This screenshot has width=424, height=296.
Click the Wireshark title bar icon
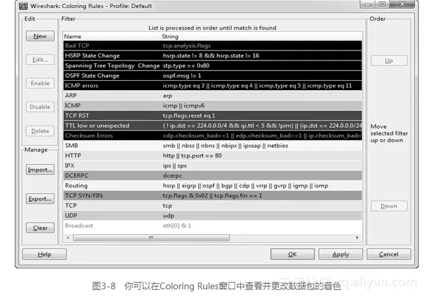pos(24,6)
